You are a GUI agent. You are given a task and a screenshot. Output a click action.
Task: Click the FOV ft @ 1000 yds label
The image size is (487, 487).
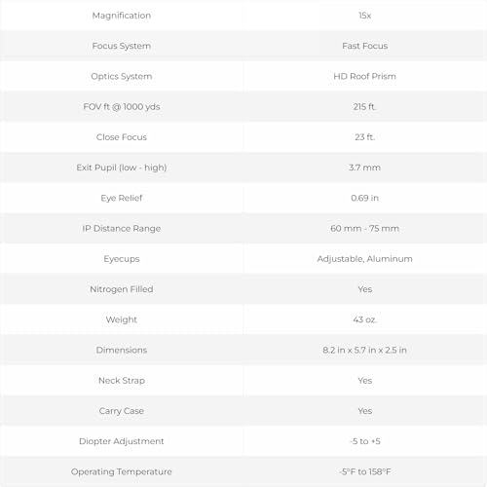(x=122, y=107)
